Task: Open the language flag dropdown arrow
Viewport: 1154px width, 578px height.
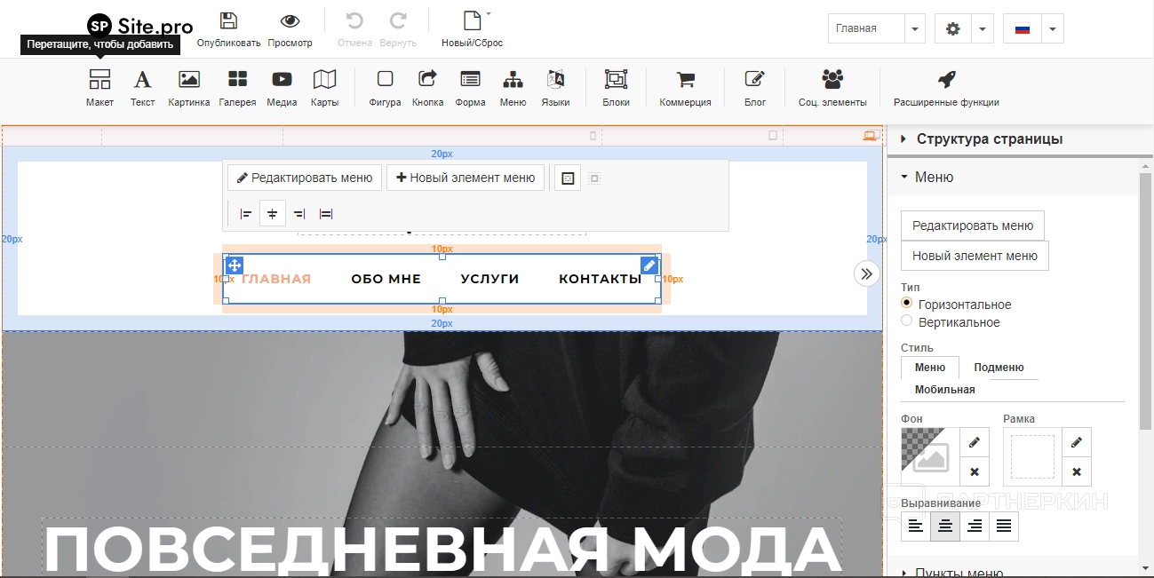Action: 1052,28
